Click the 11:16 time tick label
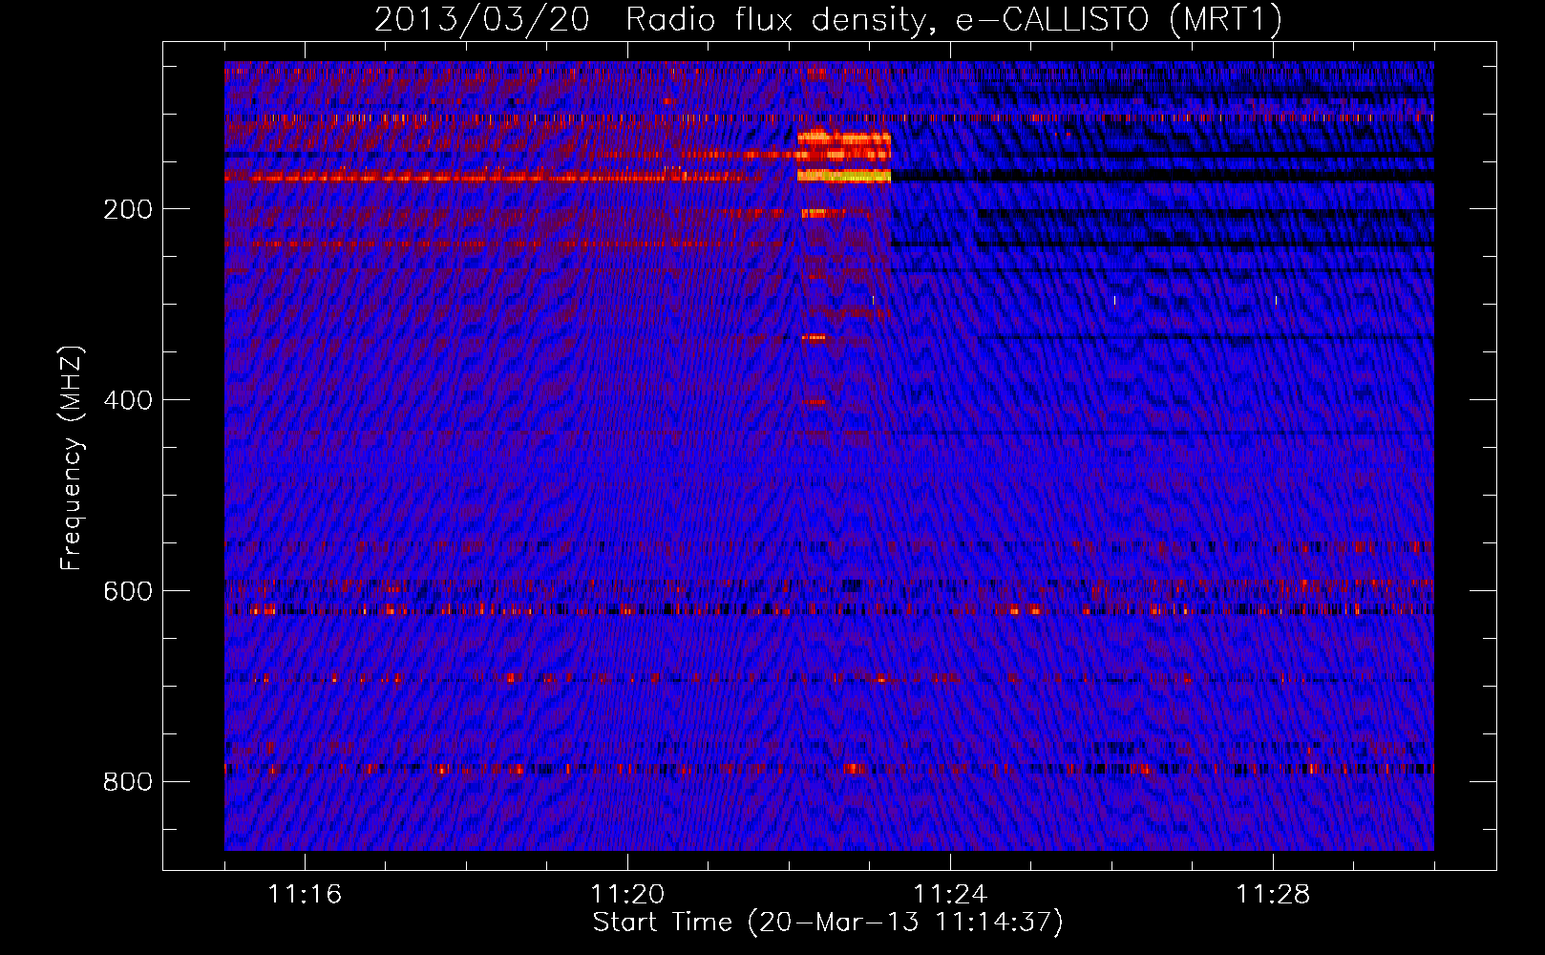 305,894
